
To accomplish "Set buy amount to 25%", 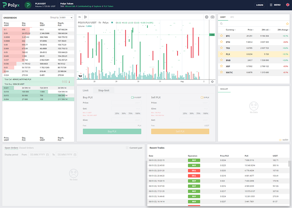I will pos(117,114).
